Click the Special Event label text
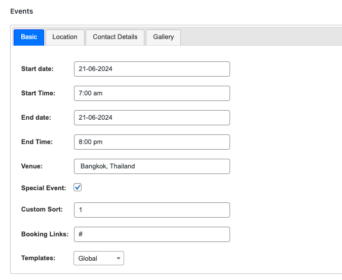Screen dimensions: 342x280 click(44, 188)
